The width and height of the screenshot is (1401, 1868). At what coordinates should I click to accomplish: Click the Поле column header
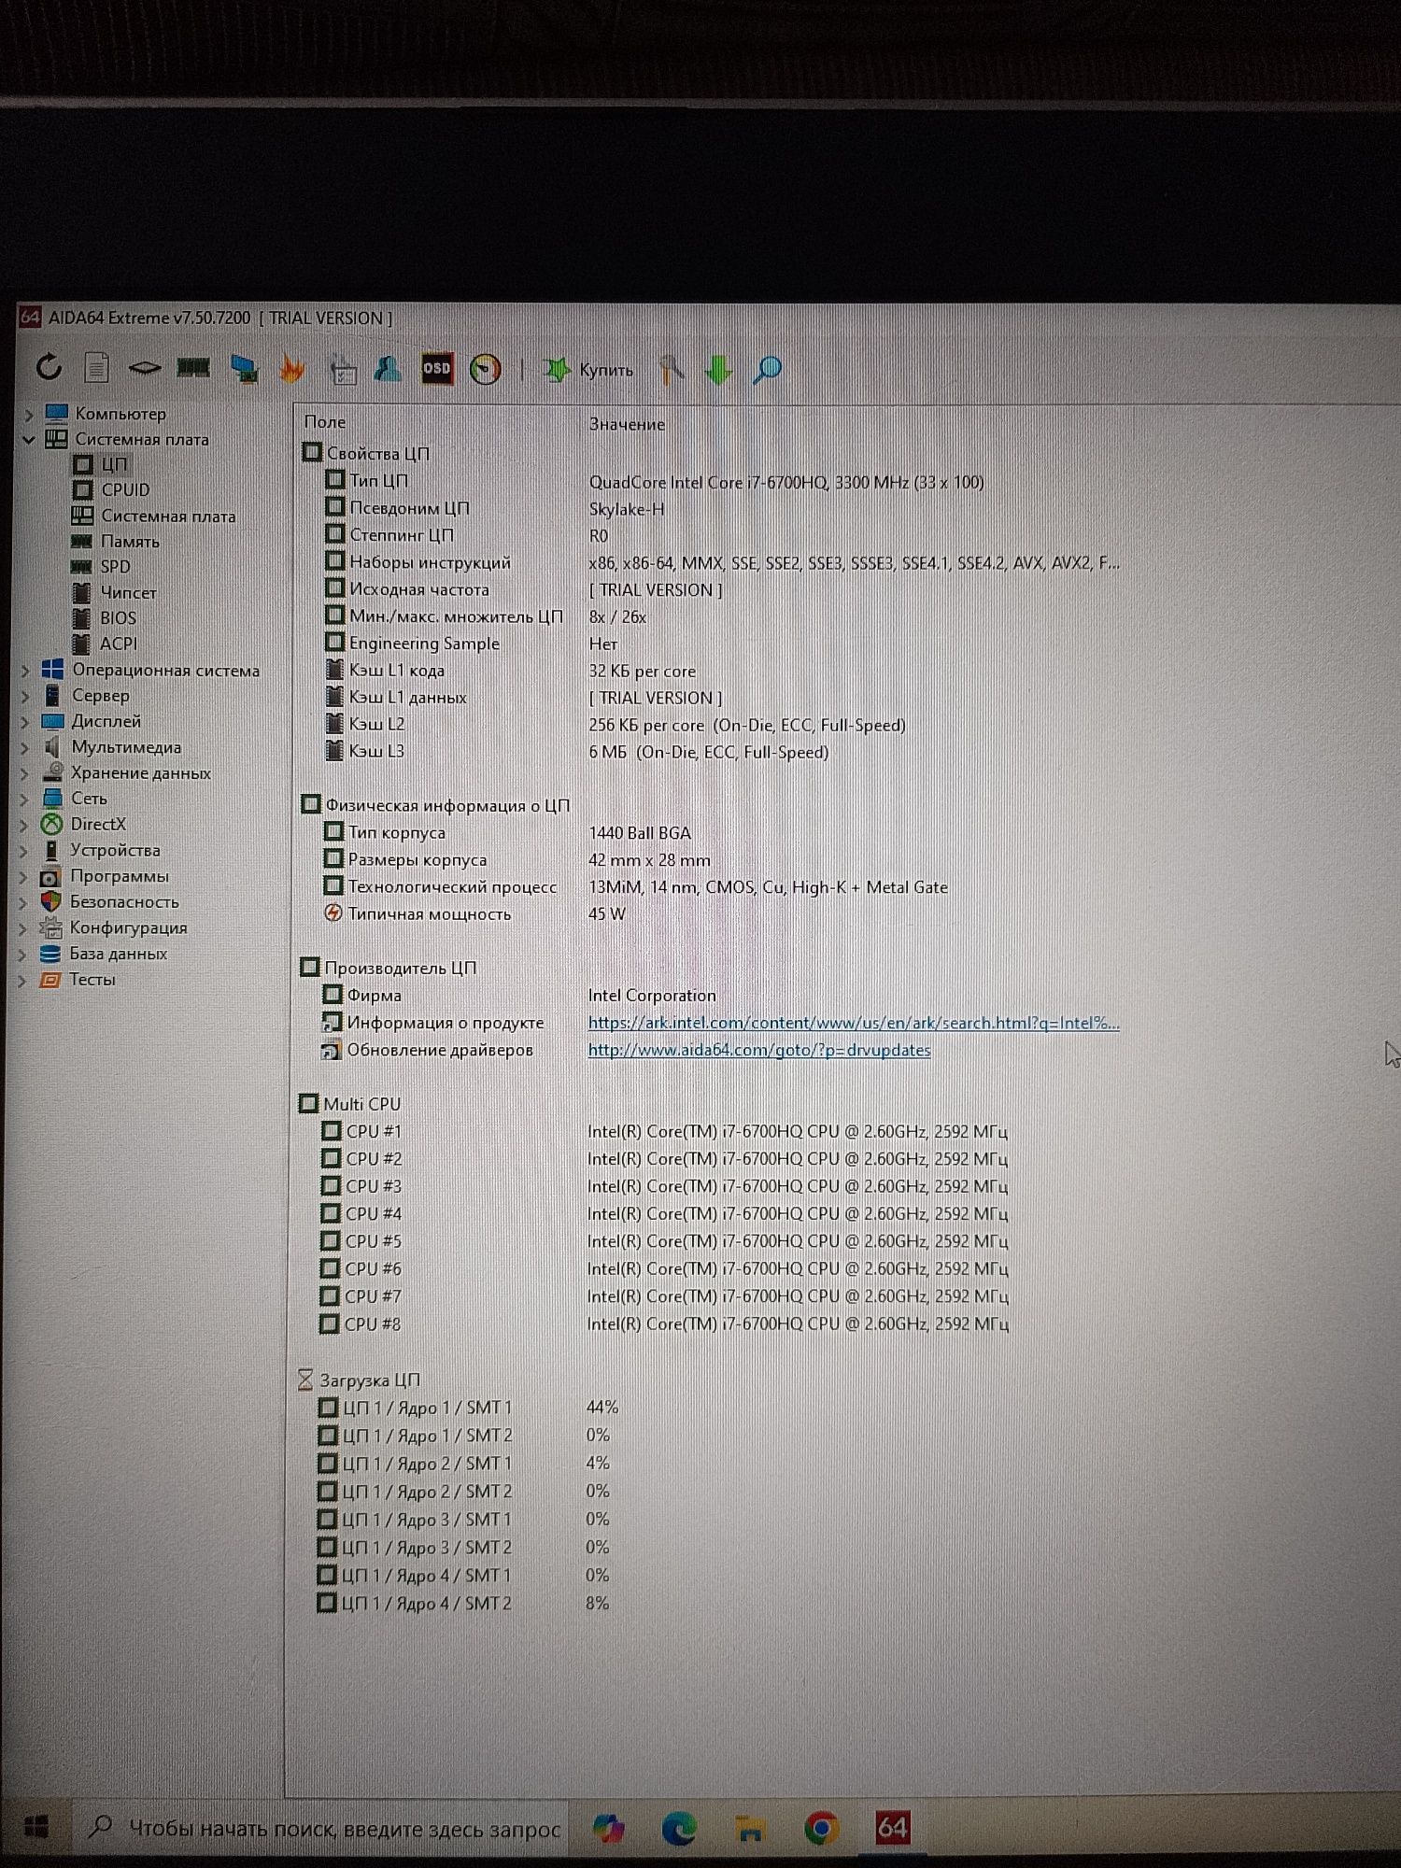tap(325, 422)
